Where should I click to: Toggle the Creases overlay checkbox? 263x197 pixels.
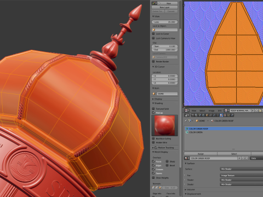tap(153, 169)
